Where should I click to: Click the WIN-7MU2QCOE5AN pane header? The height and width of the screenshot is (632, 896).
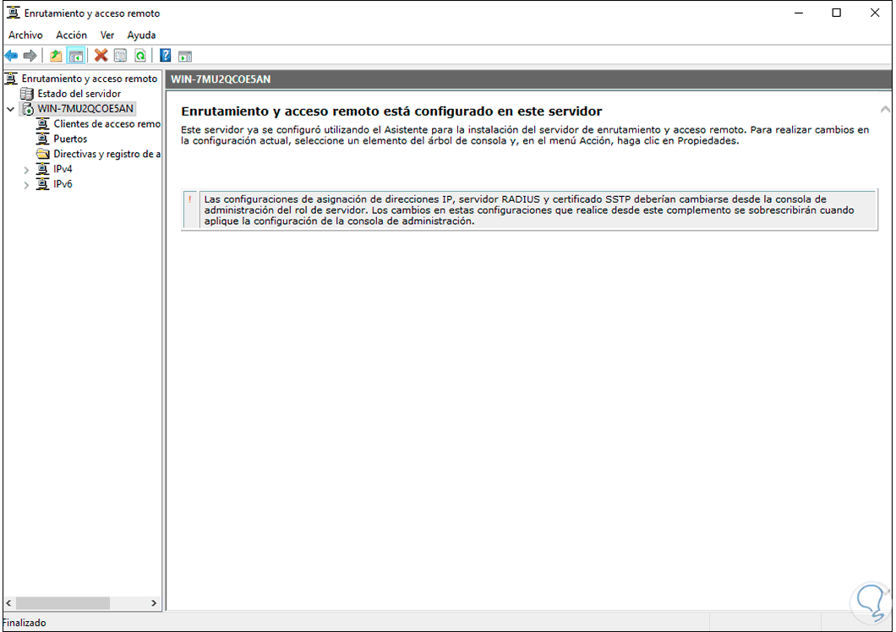(x=528, y=79)
